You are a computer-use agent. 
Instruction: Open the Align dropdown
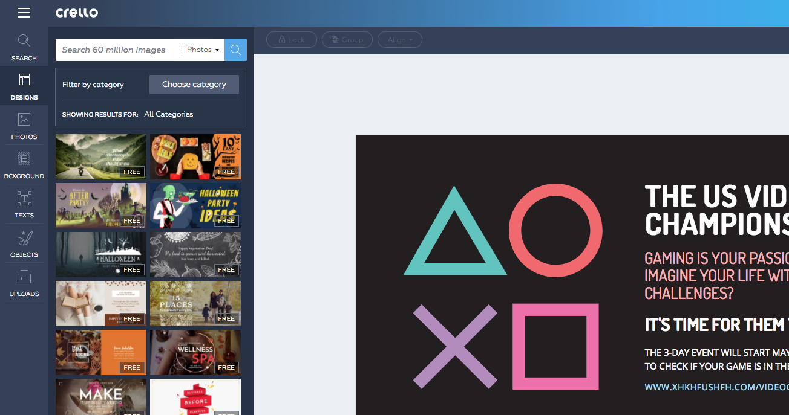click(x=400, y=40)
